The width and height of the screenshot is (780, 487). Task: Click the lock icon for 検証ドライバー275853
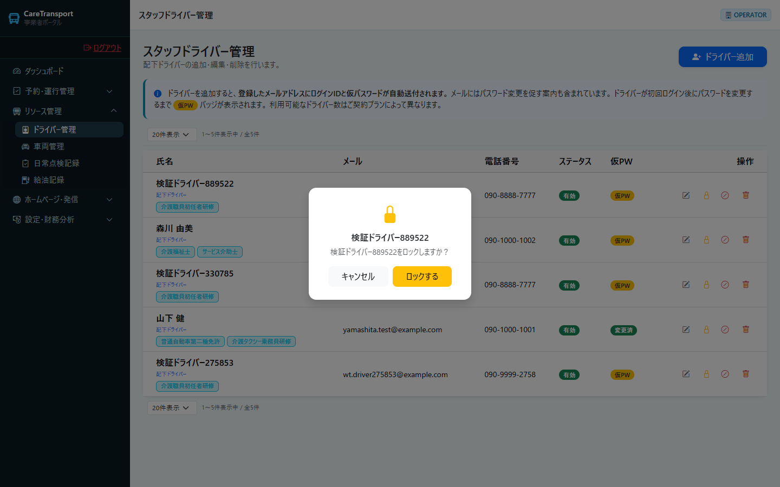tap(706, 374)
